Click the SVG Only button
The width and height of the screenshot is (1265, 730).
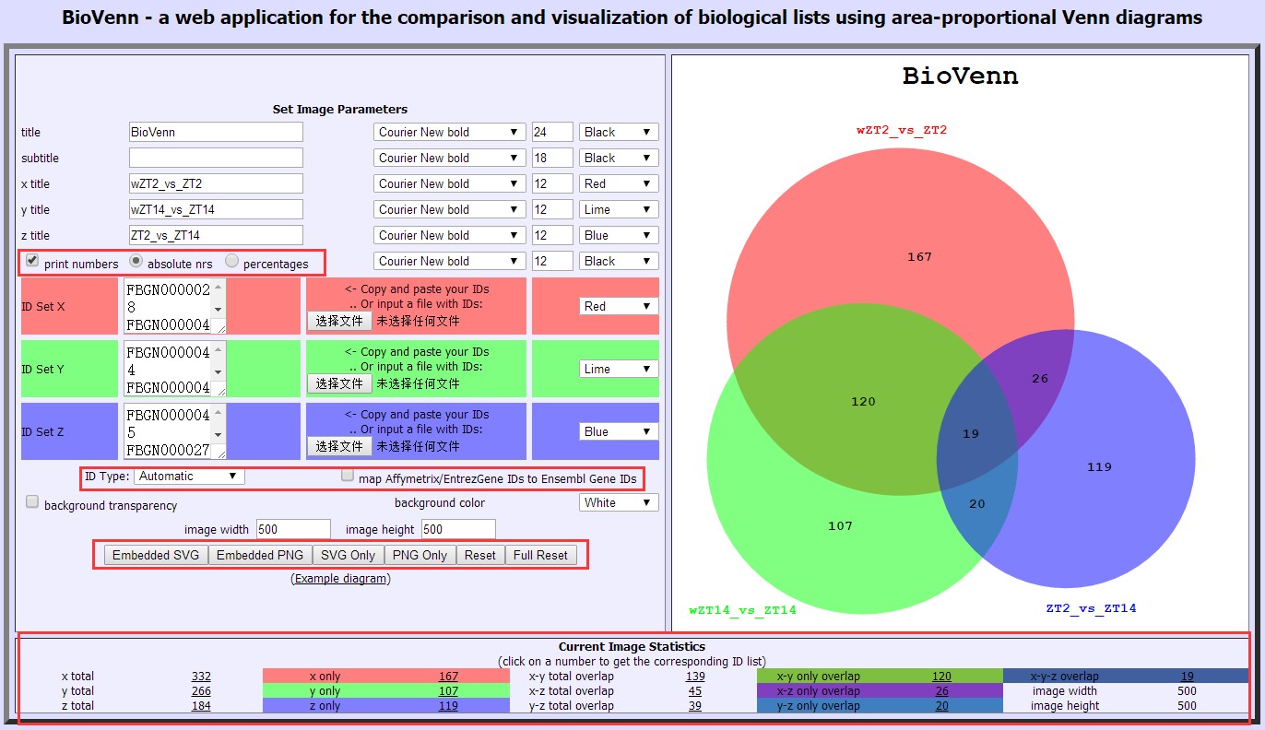tap(349, 555)
